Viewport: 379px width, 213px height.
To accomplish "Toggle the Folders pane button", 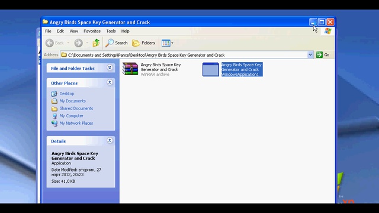I will pyautogui.click(x=143, y=43).
